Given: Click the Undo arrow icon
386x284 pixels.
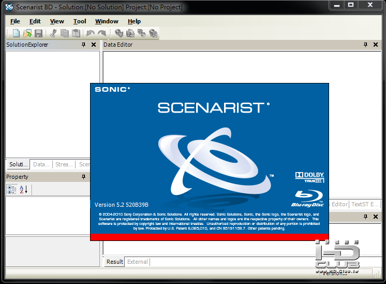Looking at the screenshot, I should (x=91, y=33).
